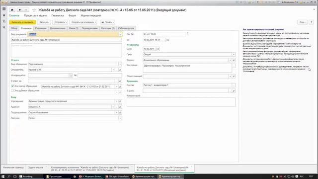Viewport: 318px width, 179px height.
Task: Open Еще menu button
Action: (303, 22)
